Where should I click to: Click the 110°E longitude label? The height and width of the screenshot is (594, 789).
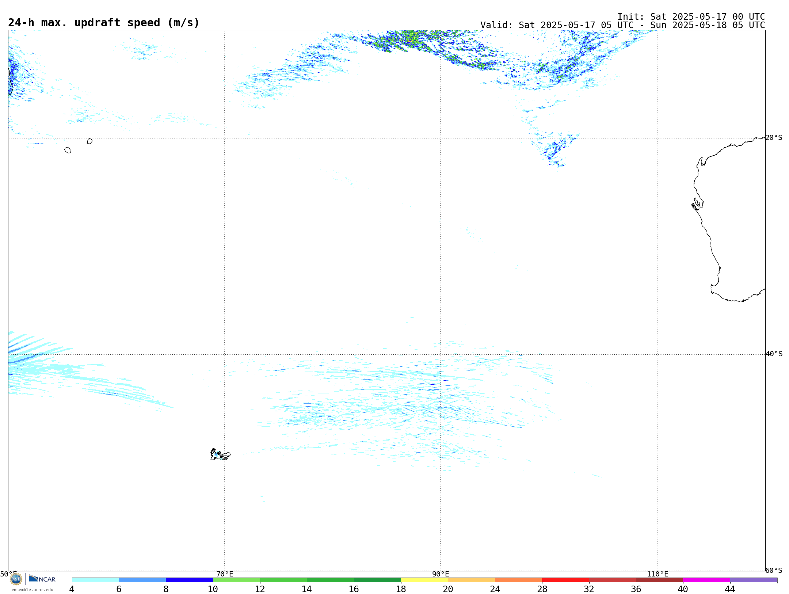point(657,574)
